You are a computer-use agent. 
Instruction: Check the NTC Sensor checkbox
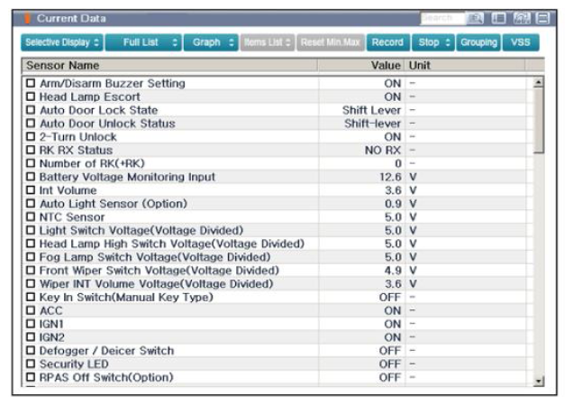(31, 217)
